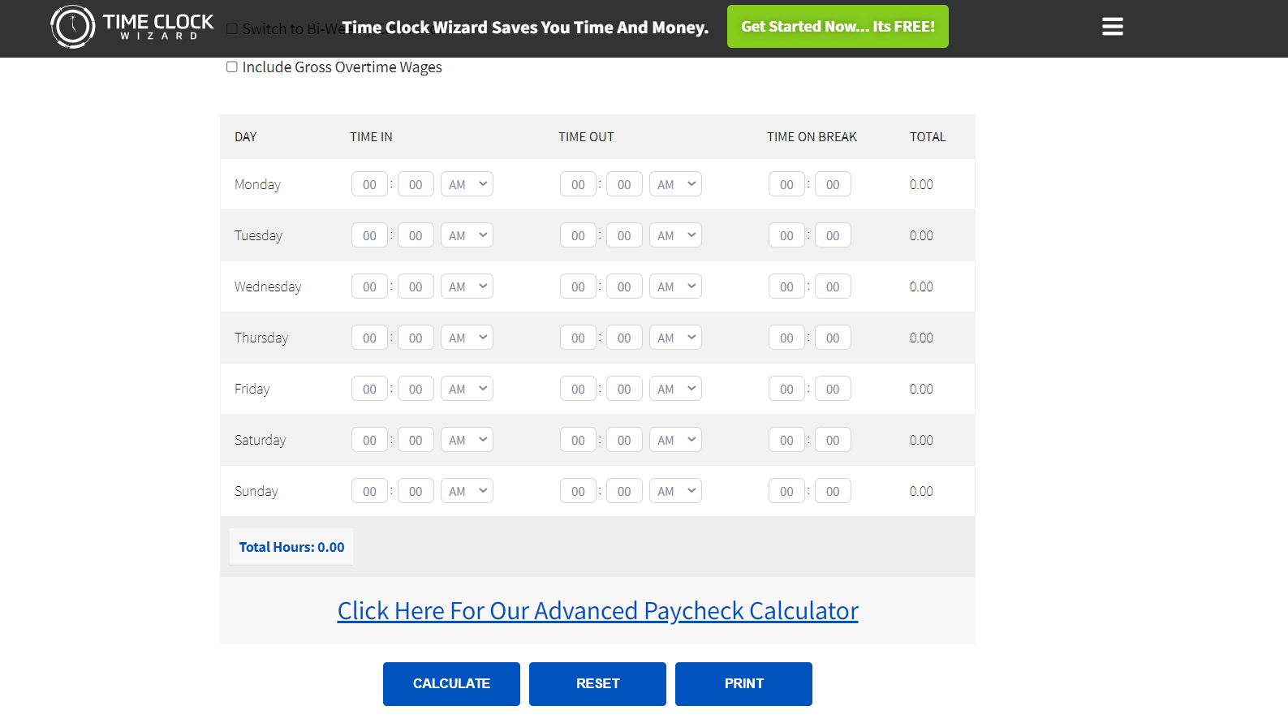Focus Tuesday break minutes field
The height and width of the screenshot is (719, 1288).
tap(833, 235)
